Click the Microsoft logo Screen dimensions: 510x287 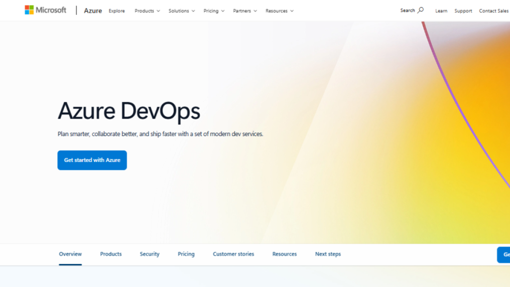(x=45, y=10)
